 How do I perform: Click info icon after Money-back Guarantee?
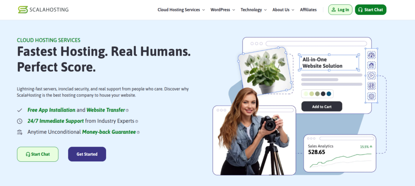tap(138, 132)
